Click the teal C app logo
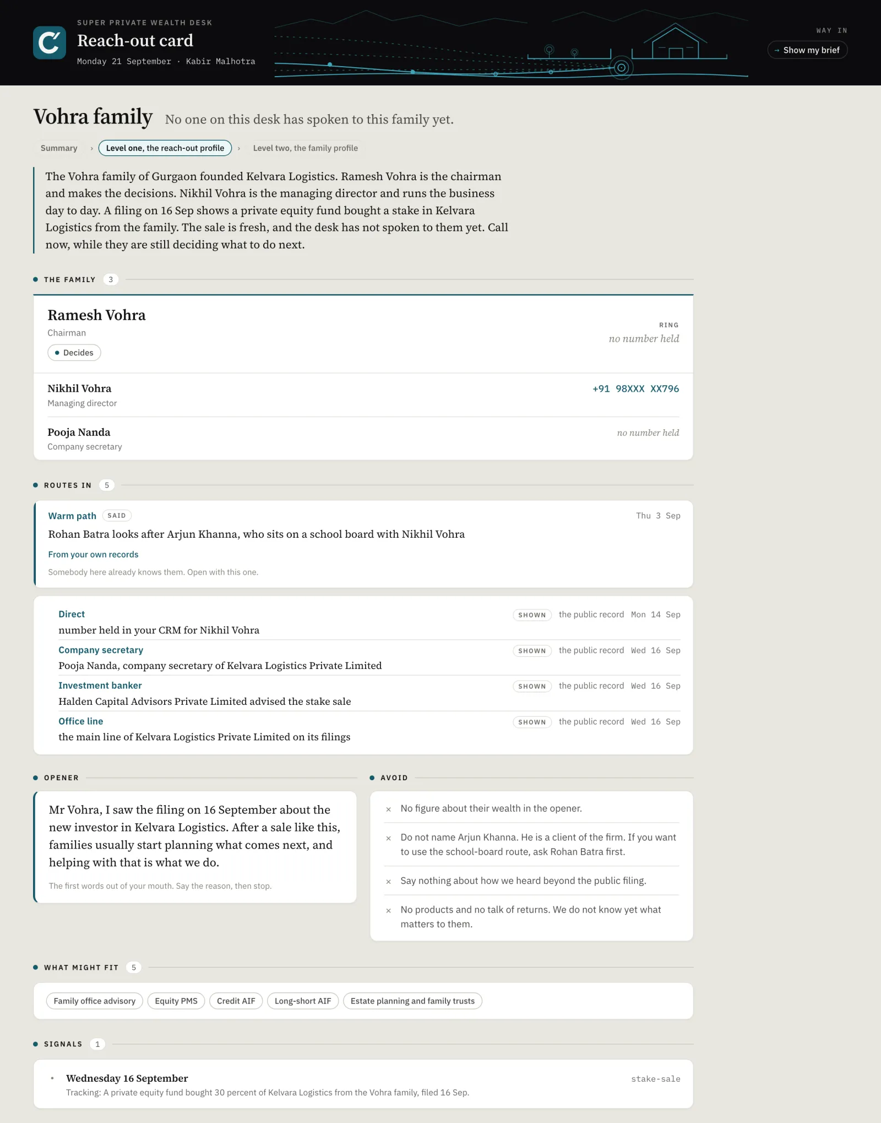 coord(50,42)
